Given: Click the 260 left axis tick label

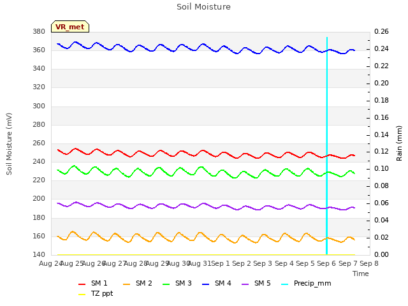Looking at the screenshot, I should coord(39,143).
